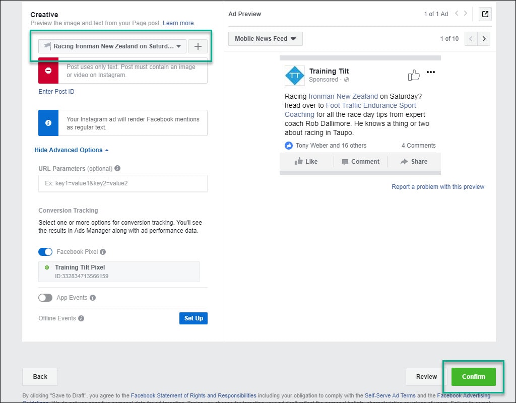Viewport: 516px width, 403px height.
Task: Open the Racing Ironman New Zealand post dropdown
Action: coord(112,46)
